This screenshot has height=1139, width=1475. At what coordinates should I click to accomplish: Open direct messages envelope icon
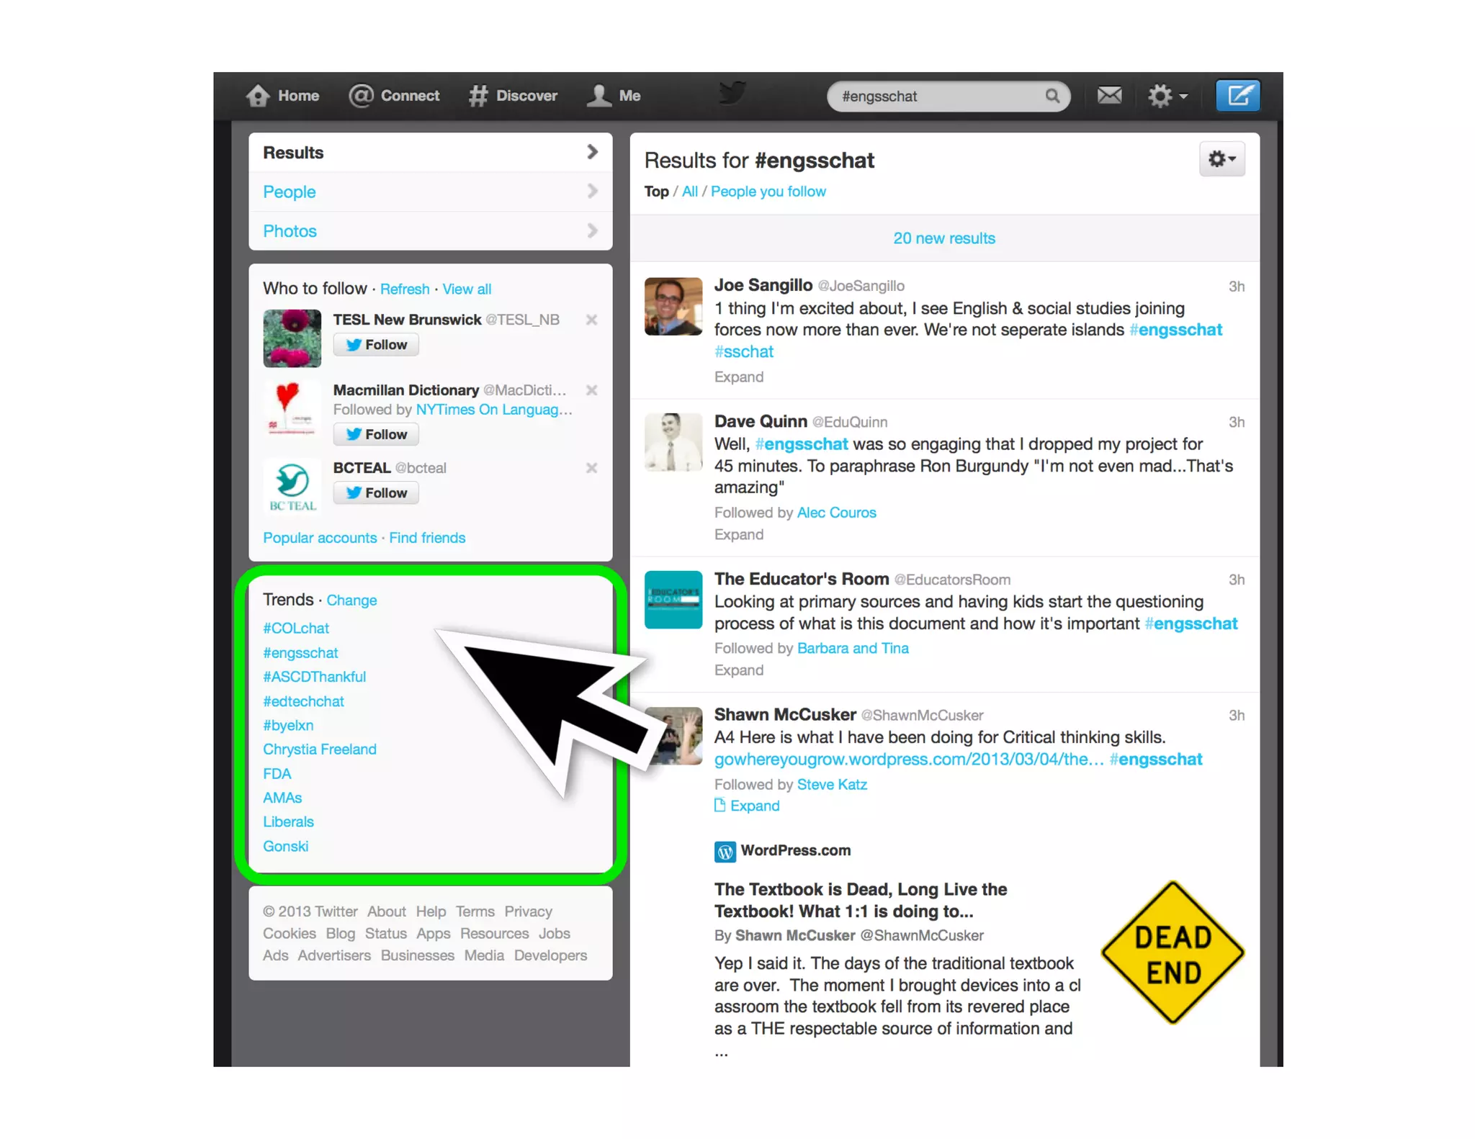(1109, 95)
